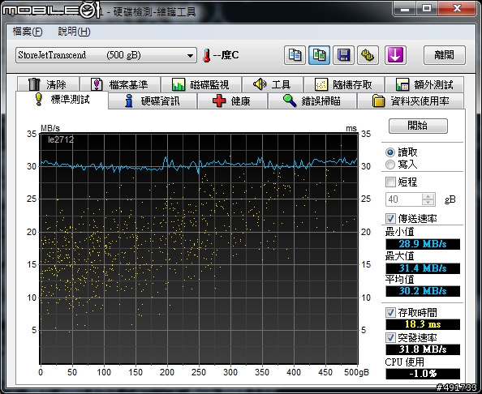The image size is (482, 394).
Task: Select the 讀取 radio button
Action: pos(390,152)
